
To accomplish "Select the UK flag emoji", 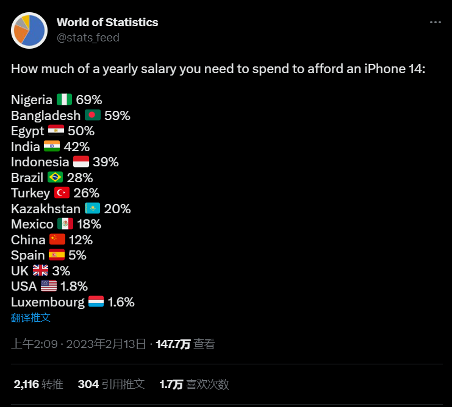I will 41,271.
